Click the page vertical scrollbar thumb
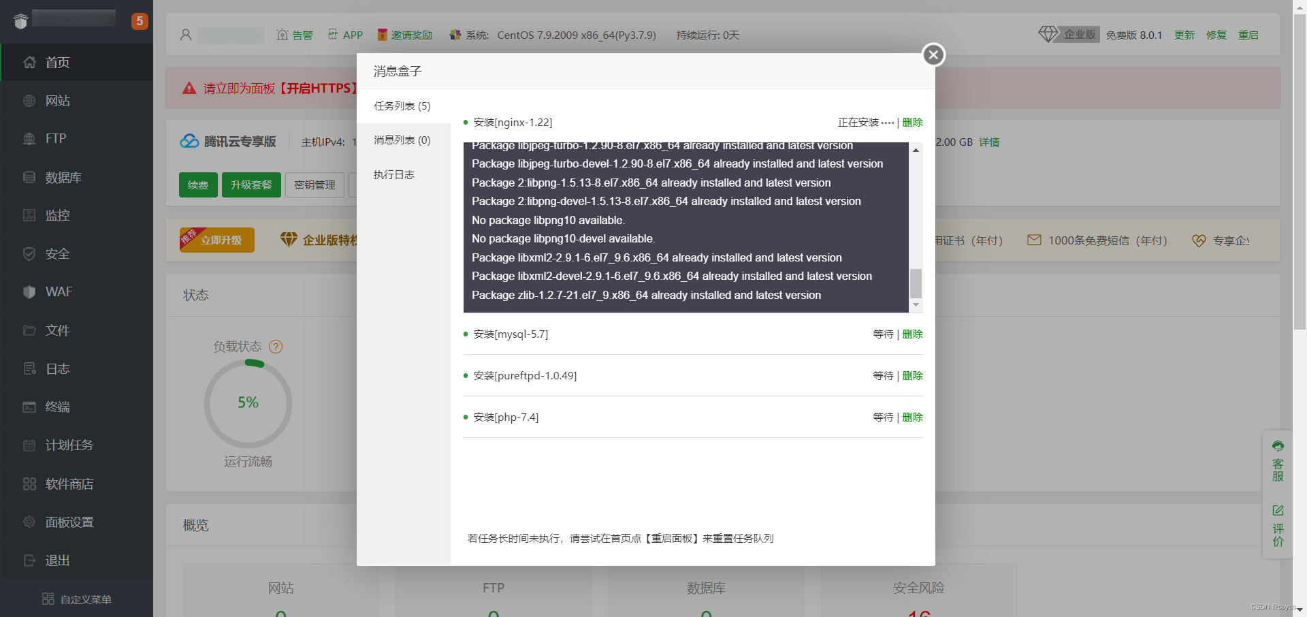 pyautogui.click(x=1300, y=172)
